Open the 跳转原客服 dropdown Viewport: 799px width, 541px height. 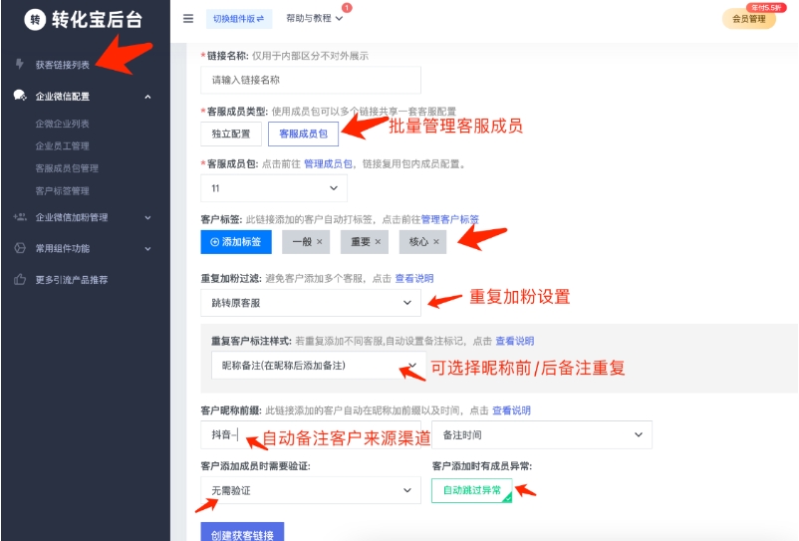click(310, 301)
